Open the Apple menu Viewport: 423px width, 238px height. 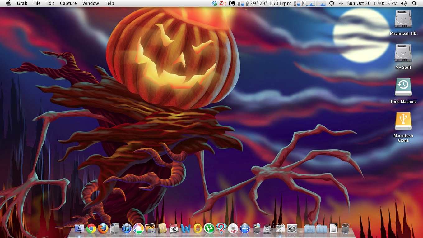tap(8, 3)
